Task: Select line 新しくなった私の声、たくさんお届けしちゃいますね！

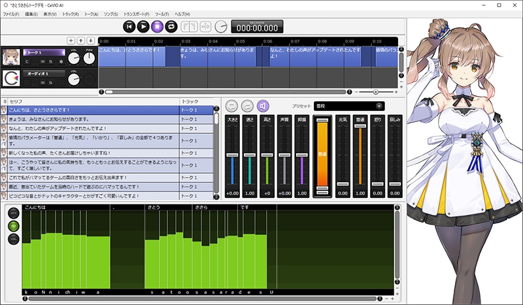Action: 107,153
